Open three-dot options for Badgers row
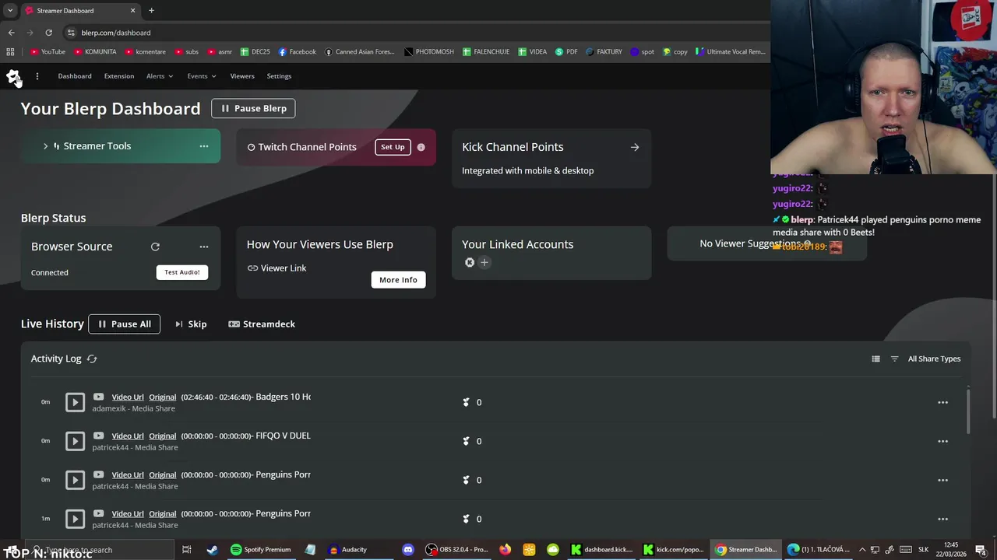 point(942,402)
